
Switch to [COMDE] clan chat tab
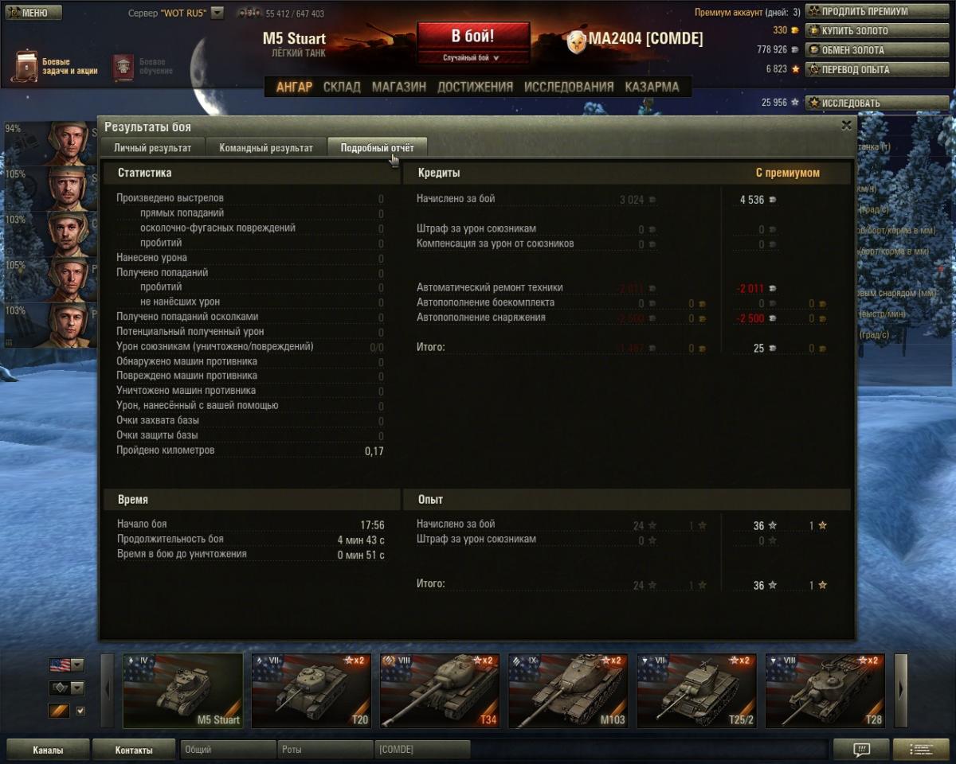pyautogui.click(x=423, y=750)
